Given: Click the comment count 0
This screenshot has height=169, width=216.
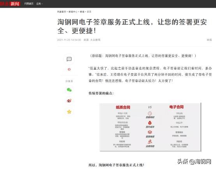Looking at the screenshot, I should coord(69,69).
